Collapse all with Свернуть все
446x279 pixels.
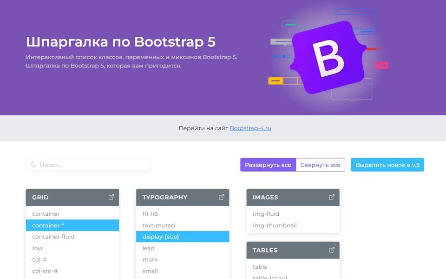pyautogui.click(x=320, y=165)
